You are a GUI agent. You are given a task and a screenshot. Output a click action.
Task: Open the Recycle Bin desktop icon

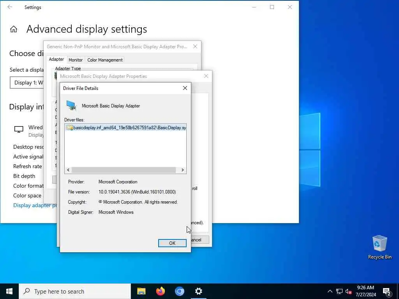click(x=380, y=247)
